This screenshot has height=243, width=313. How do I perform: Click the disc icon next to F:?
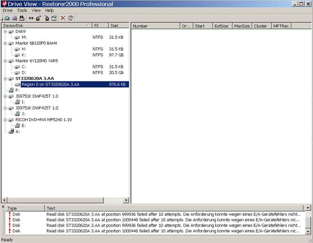pyautogui.click(x=11, y=90)
